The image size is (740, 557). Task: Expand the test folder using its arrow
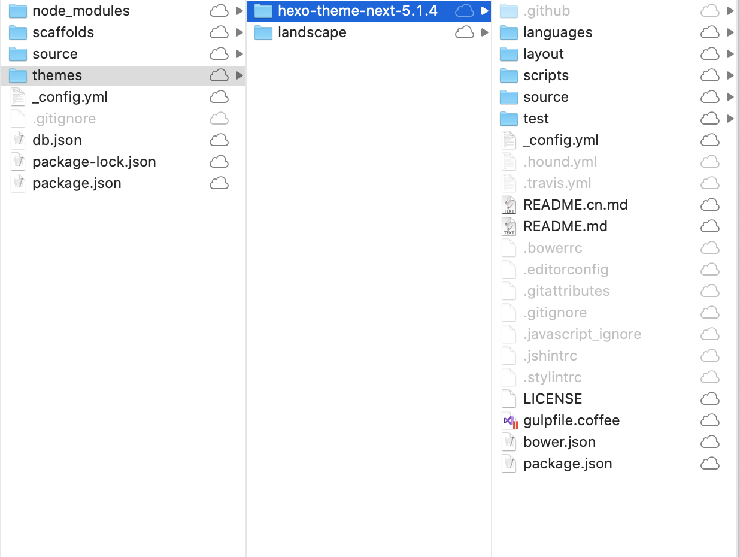(730, 119)
